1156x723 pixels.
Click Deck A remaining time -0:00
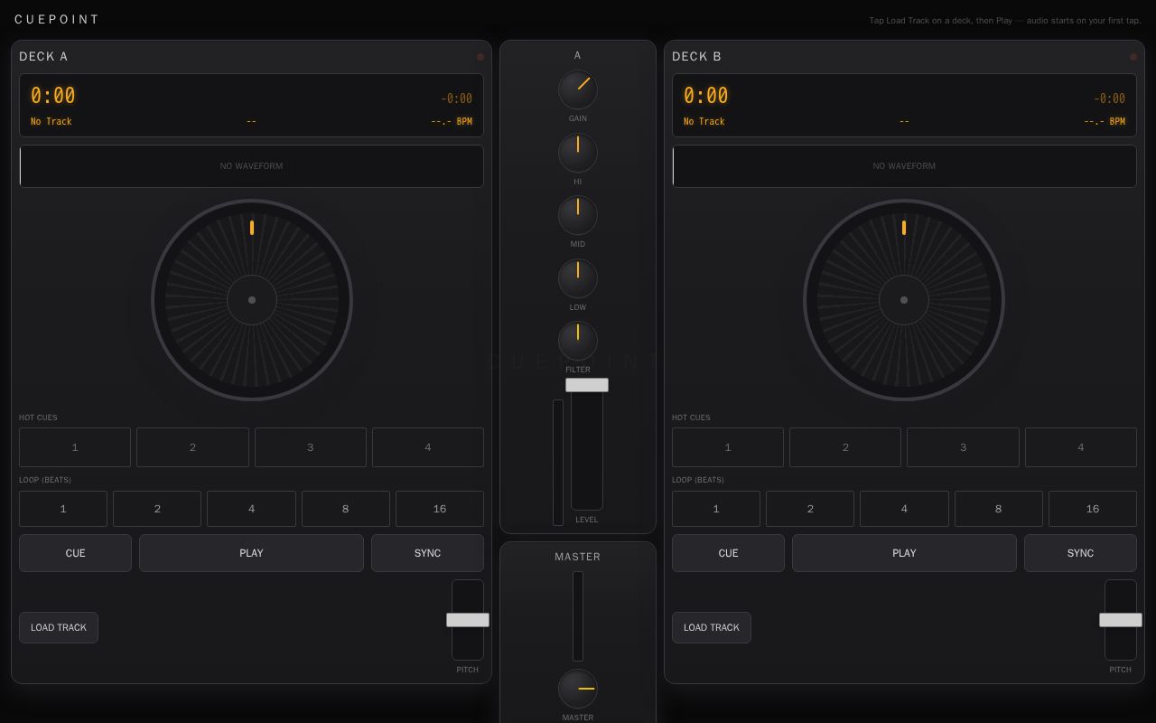[456, 99]
